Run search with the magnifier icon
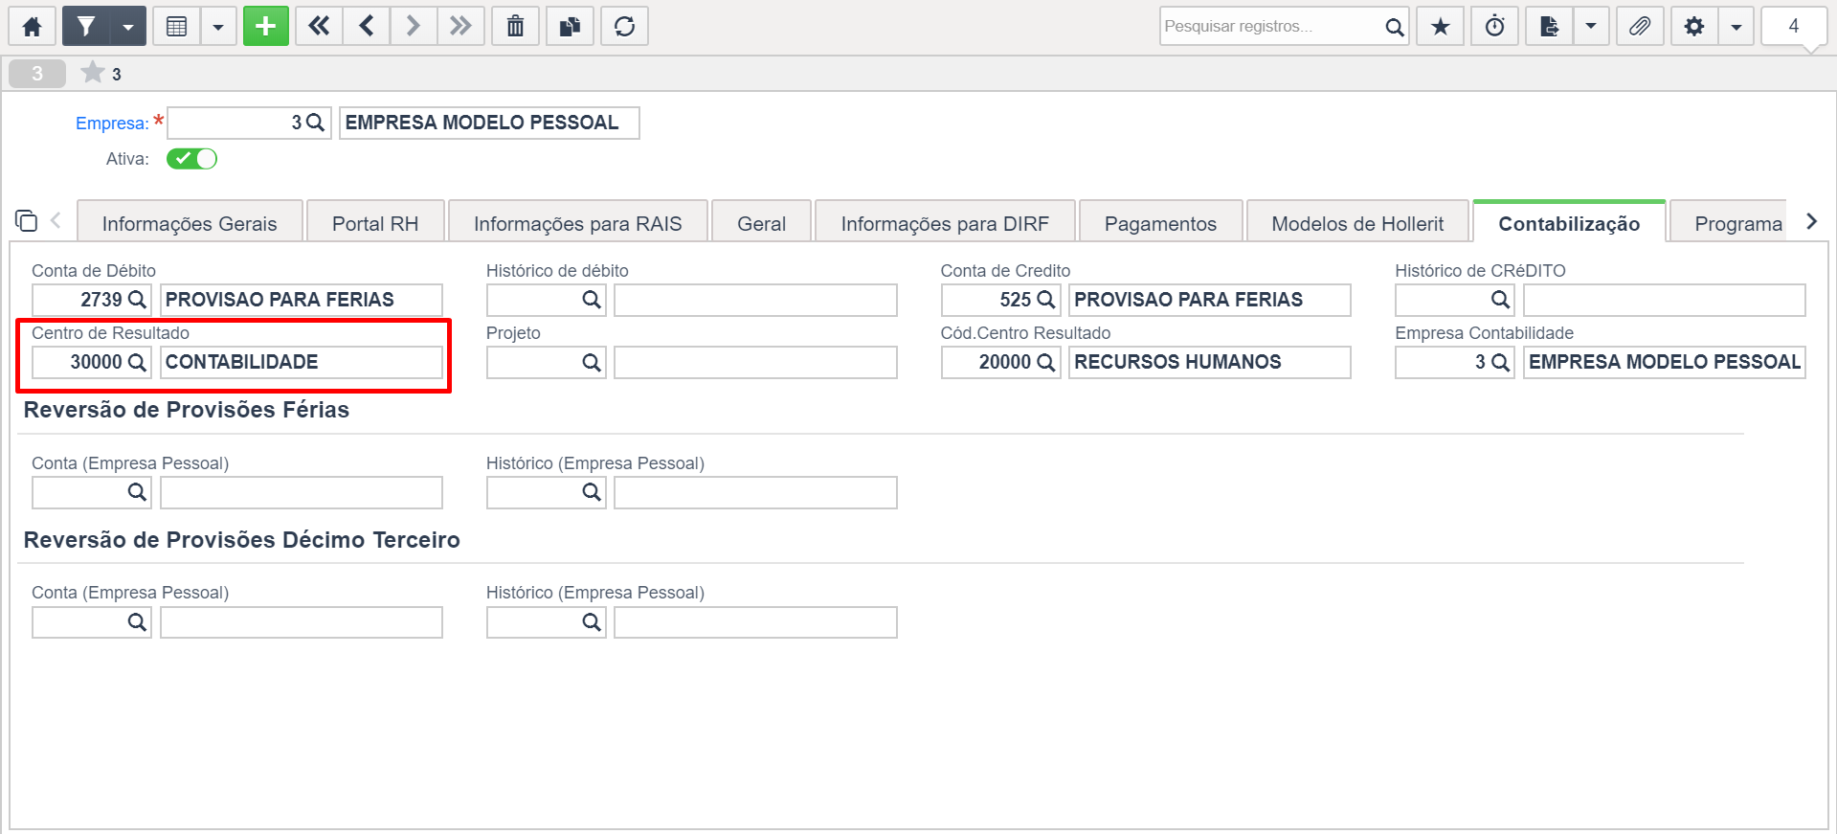The width and height of the screenshot is (1837, 834). click(x=1395, y=27)
